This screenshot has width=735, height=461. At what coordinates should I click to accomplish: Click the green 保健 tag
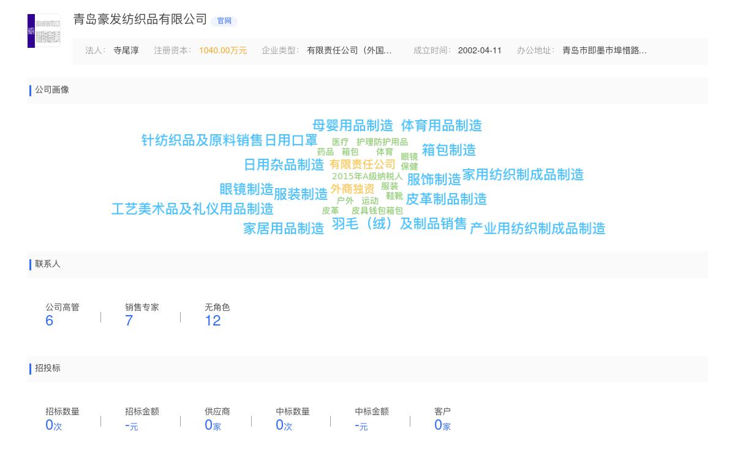pos(409,167)
